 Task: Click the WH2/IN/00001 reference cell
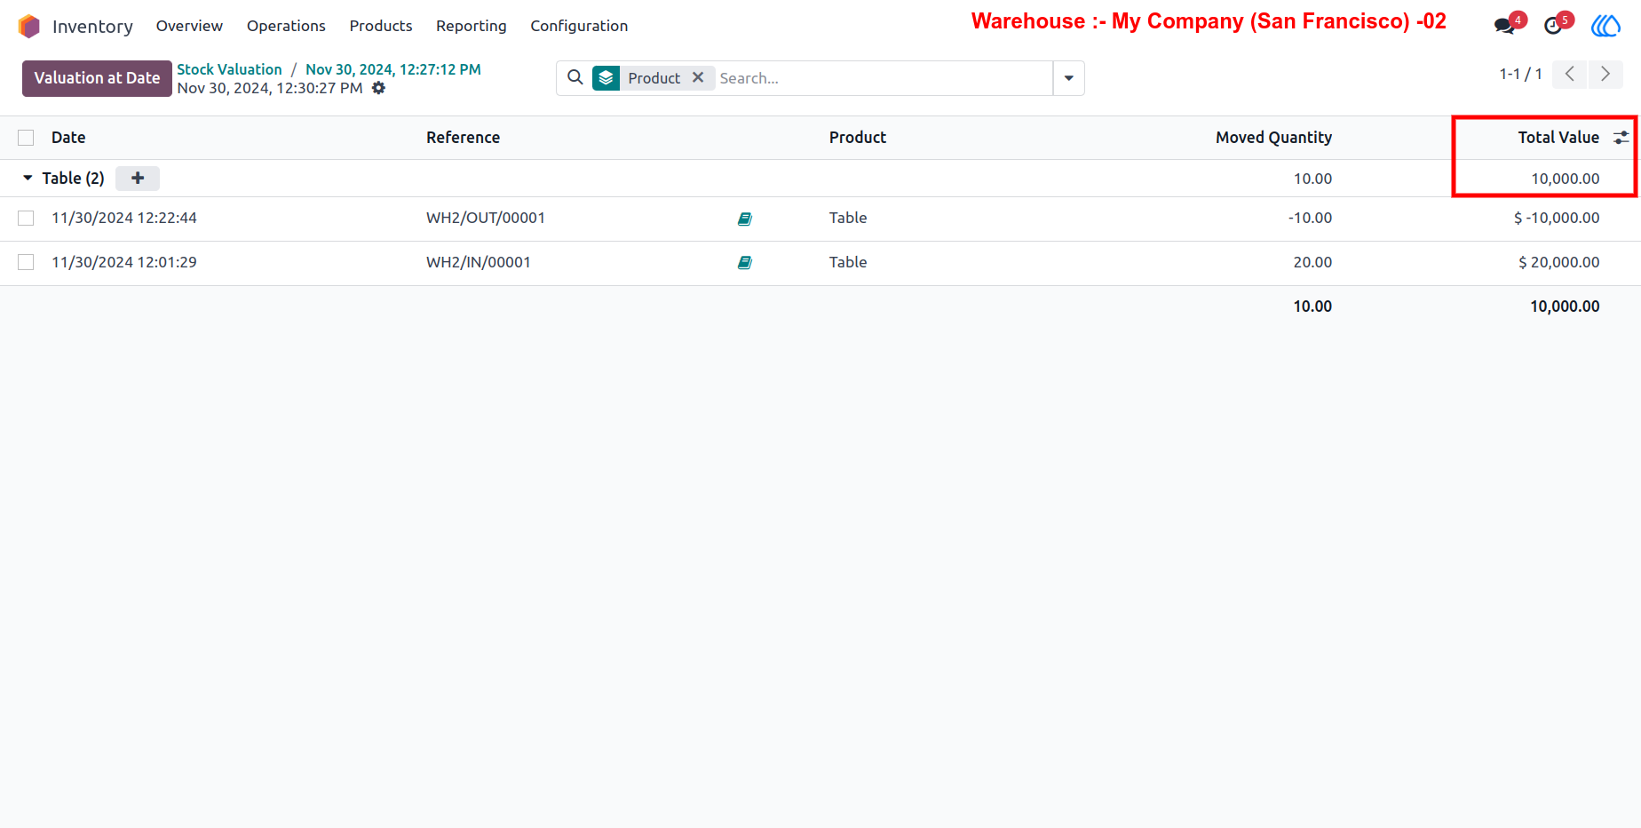[479, 263]
